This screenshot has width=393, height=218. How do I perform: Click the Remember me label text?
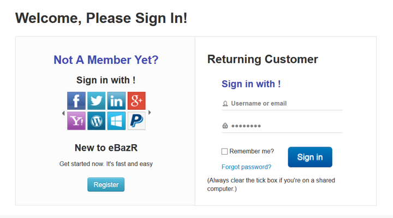click(252, 151)
